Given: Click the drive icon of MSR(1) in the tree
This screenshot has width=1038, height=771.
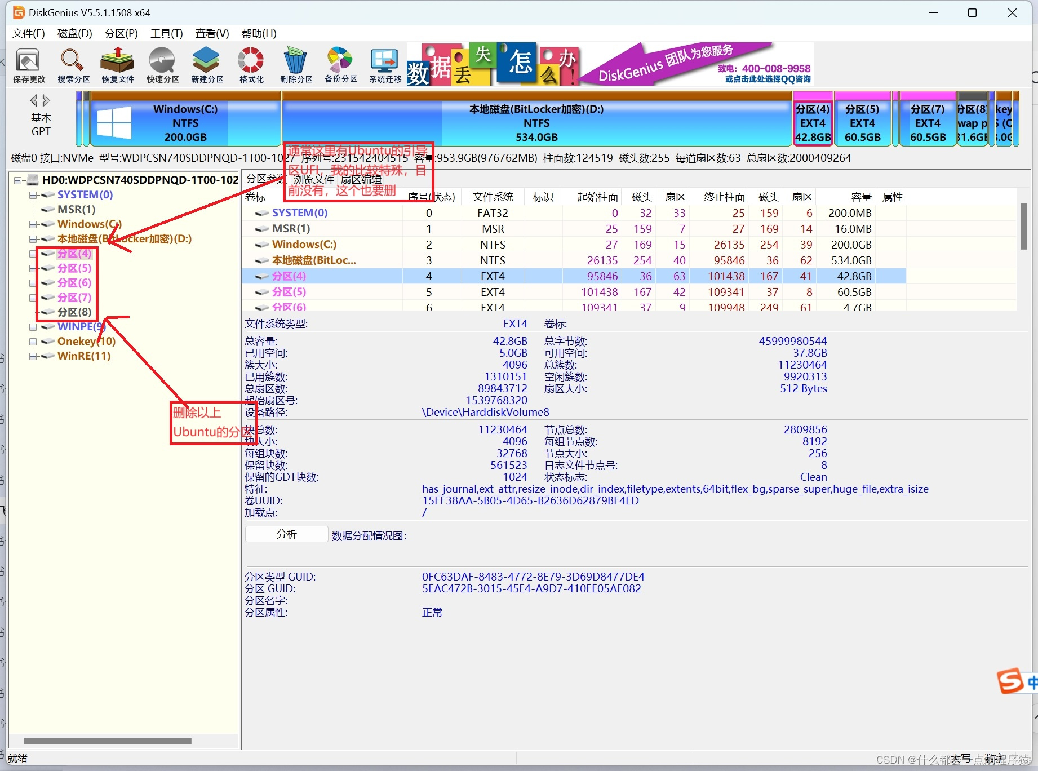Looking at the screenshot, I should tap(48, 210).
